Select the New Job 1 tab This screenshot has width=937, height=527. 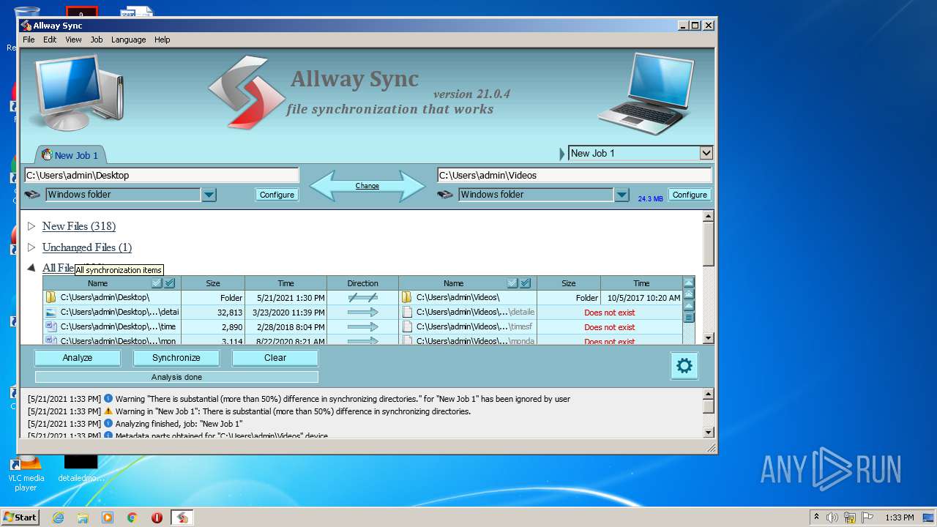pos(70,155)
